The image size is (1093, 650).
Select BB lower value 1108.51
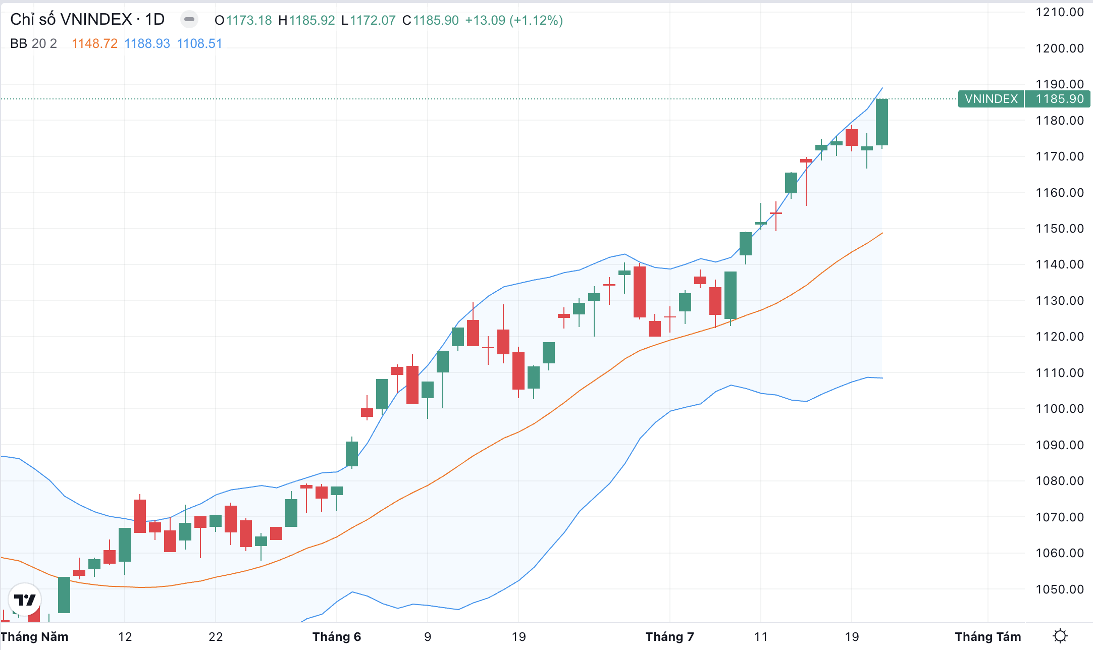199,43
